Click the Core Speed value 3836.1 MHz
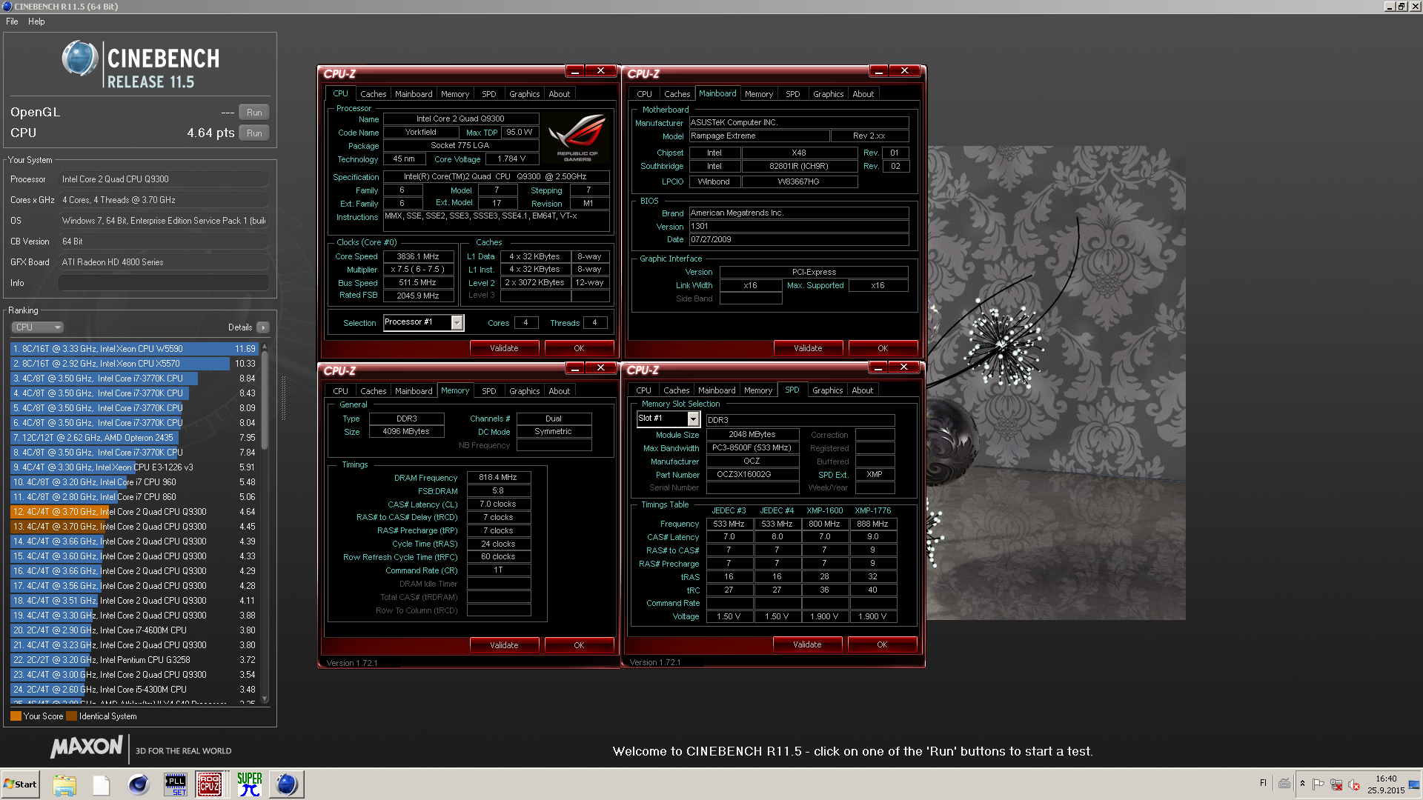Viewport: 1423px width, 800px height. pos(418,256)
